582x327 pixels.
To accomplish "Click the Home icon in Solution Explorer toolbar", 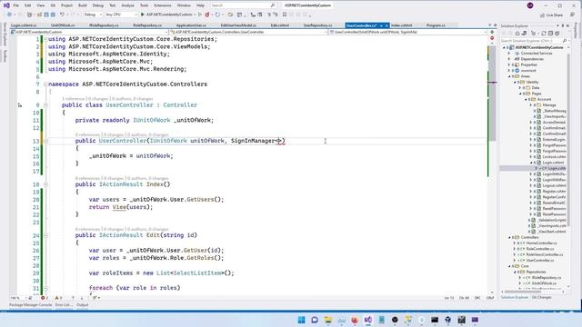I will tap(517, 34).
